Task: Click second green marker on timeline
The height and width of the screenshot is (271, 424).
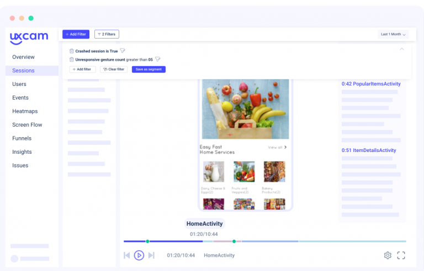Action: 234,241
